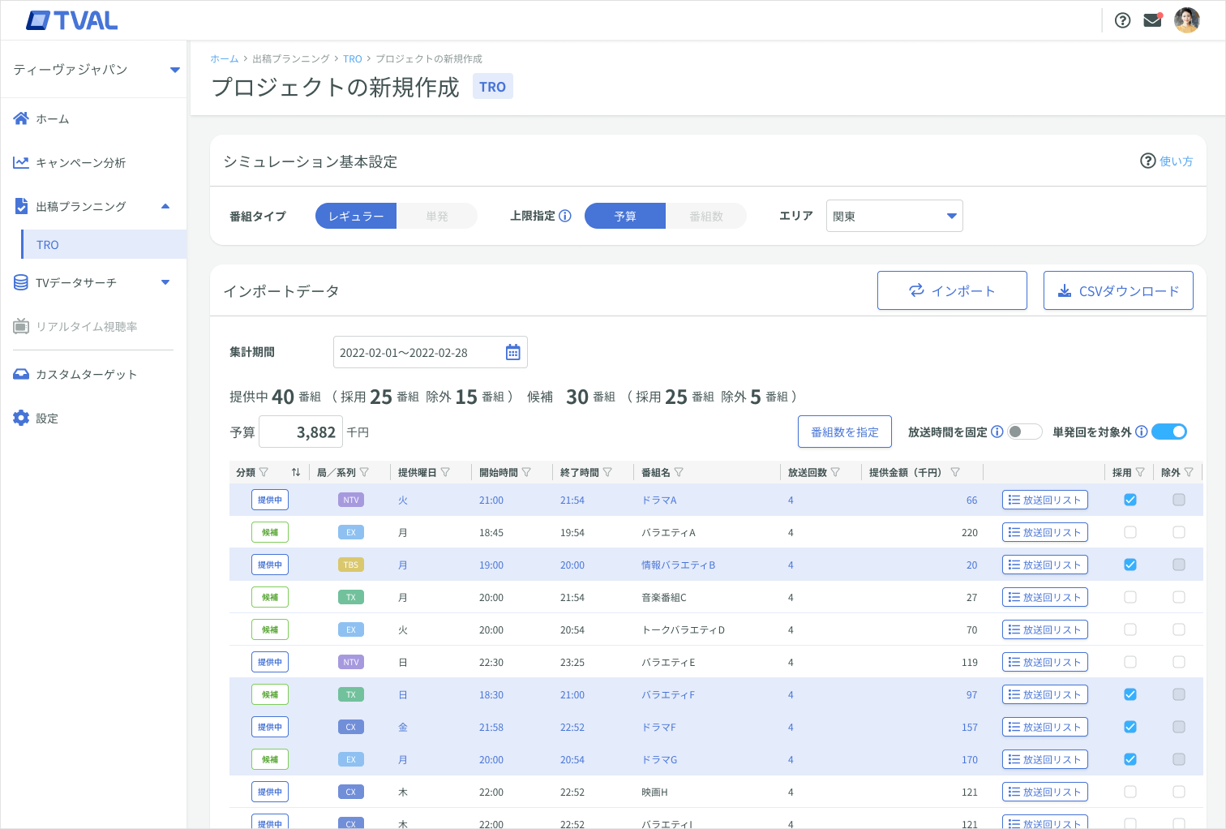The image size is (1226, 829).
Task: Click the profile avatar photo
Action: [1186, 20]
